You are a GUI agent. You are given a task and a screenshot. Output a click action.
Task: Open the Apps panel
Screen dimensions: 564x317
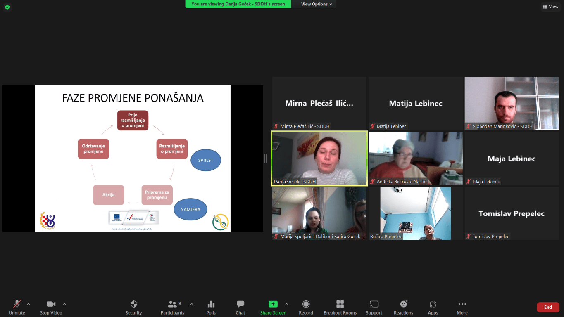[433, 307]
